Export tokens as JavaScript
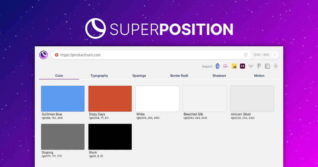This screenshot has height=167, width=318. [234, 66]
